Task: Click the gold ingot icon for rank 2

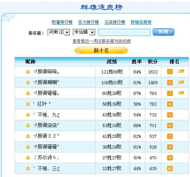Action: click(x=181, y=82)
